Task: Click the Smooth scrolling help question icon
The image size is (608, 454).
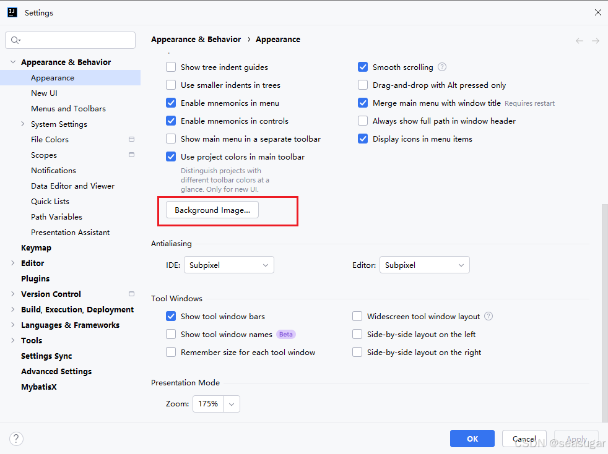Action: click(x=442, y=67)
